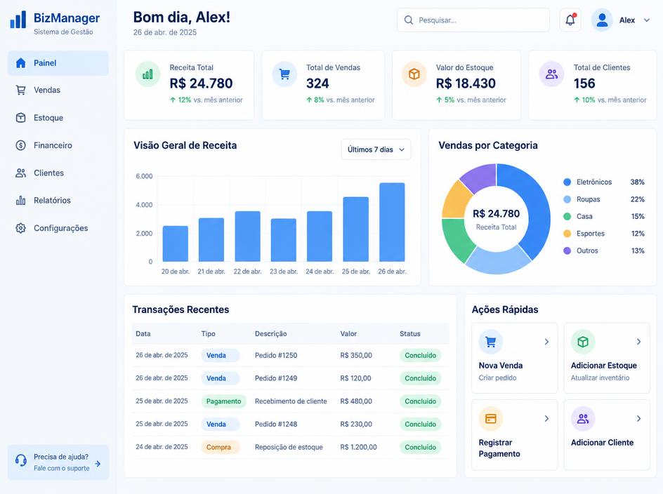Screen dimensions: 663x494
Task: Click the R$ 1.200,00 value cell
Action: (x=359, y=447)
